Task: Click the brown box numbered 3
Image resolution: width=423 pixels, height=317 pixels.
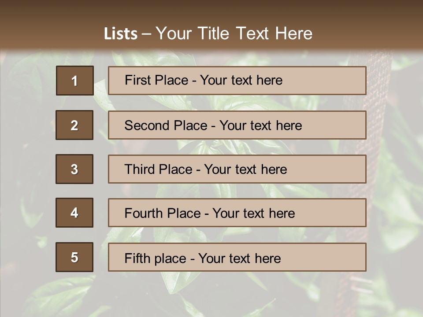Action: pos(74,169)
